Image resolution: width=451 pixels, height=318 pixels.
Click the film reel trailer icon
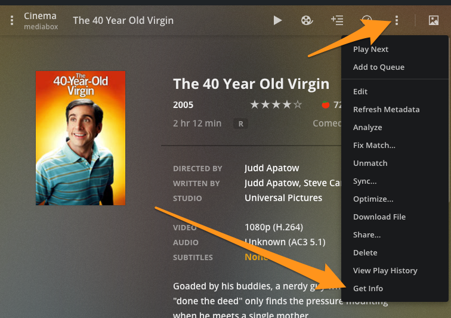point(307,20)
